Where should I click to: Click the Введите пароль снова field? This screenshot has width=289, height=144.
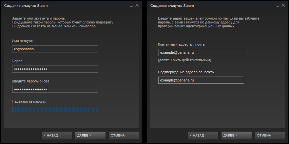55,89
